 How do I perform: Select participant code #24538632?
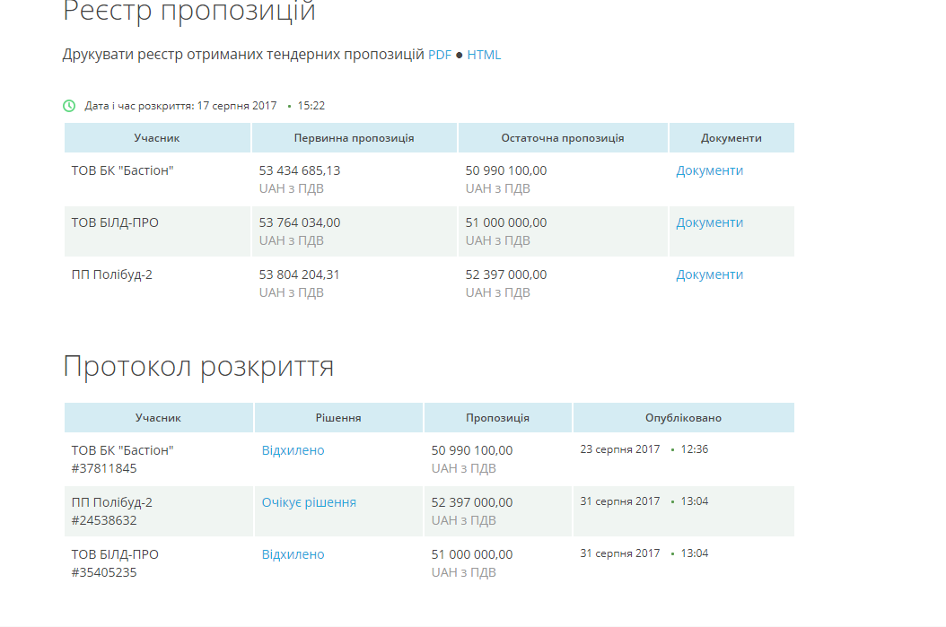tap(104, 520)
